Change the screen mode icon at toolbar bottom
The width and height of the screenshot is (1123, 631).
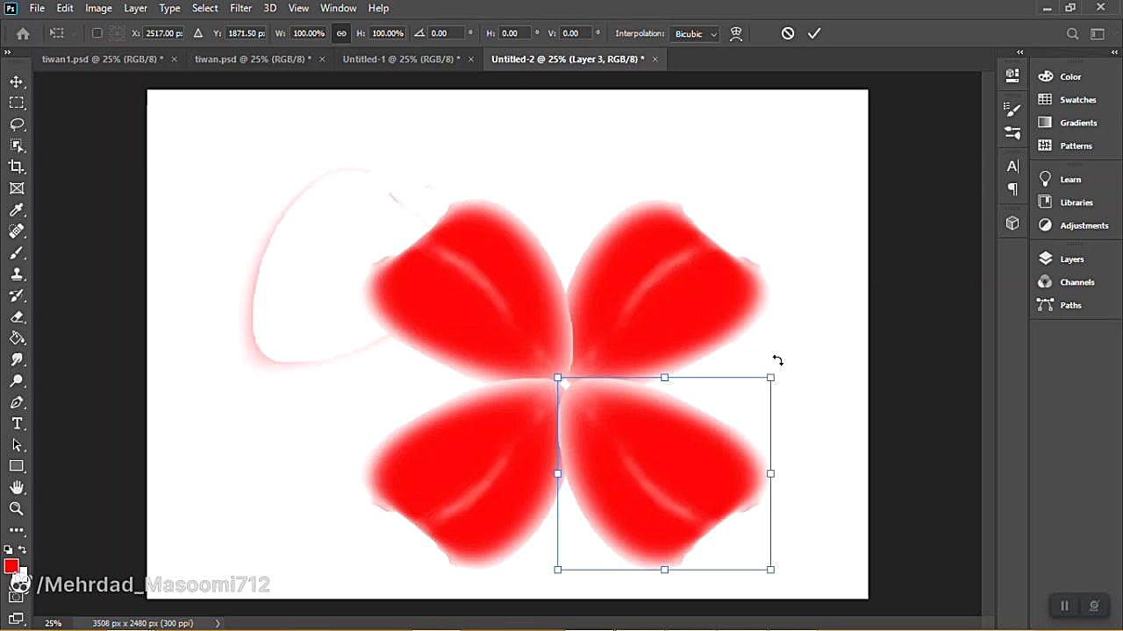coord(17,619)
